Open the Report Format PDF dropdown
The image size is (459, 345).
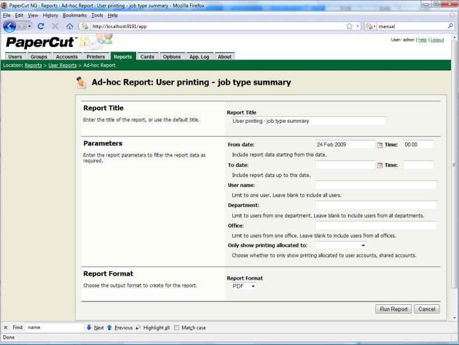click(x=244, y=286)
